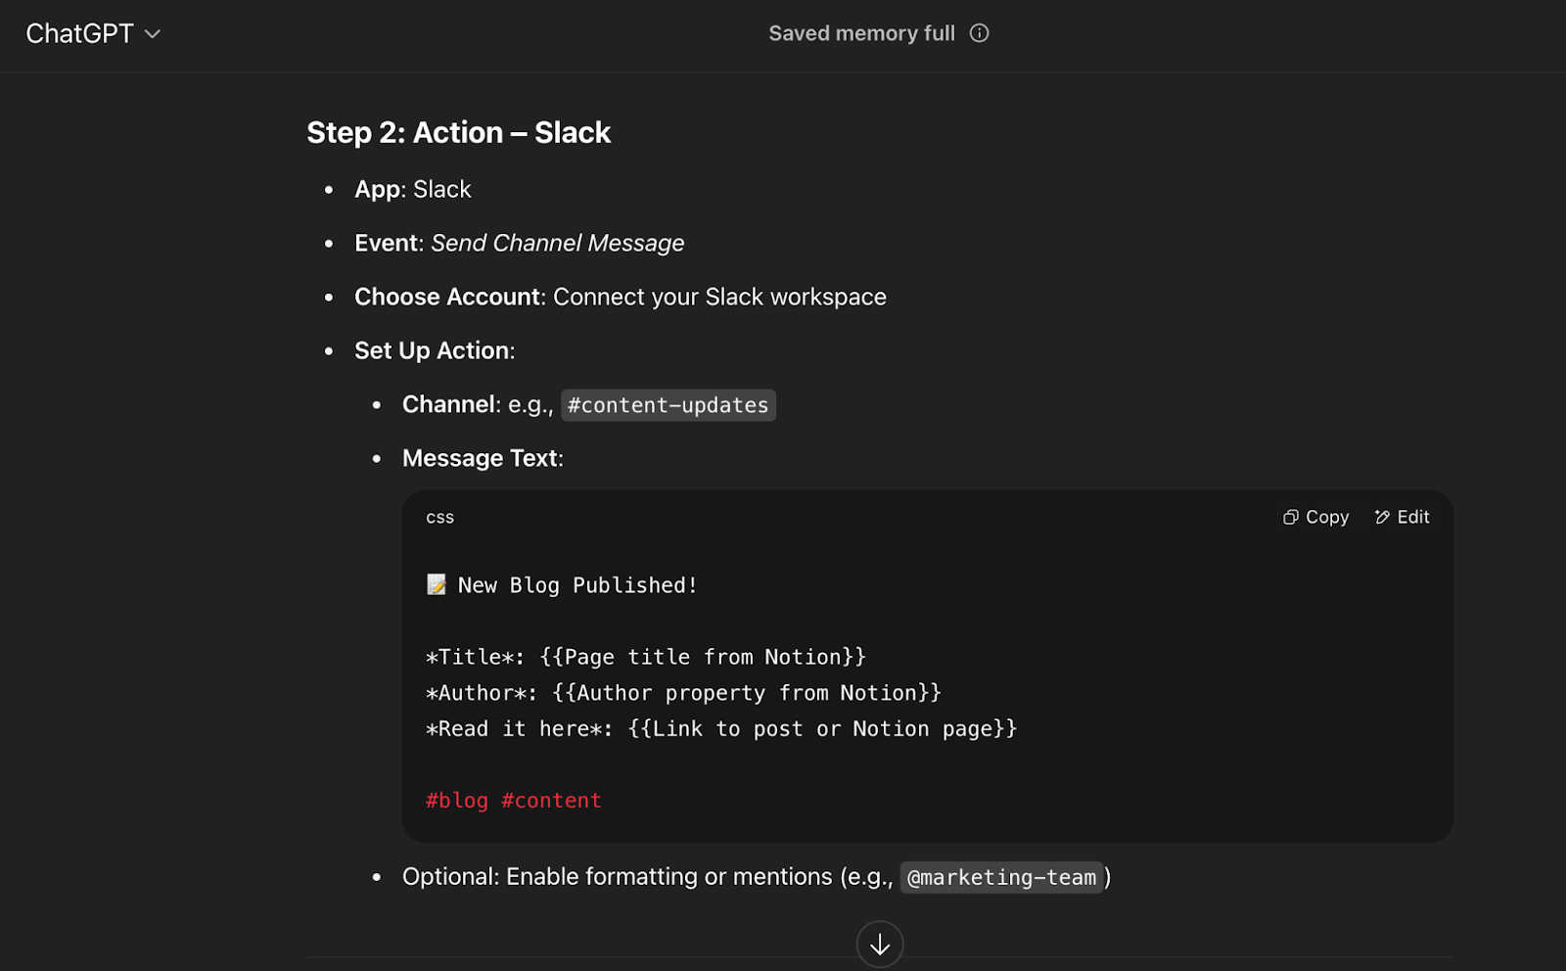Click the Saved memory full notice
Image resolution: width=1566 pixels, height=971 pixels.
pyautogui.click(x=861, y=33)
